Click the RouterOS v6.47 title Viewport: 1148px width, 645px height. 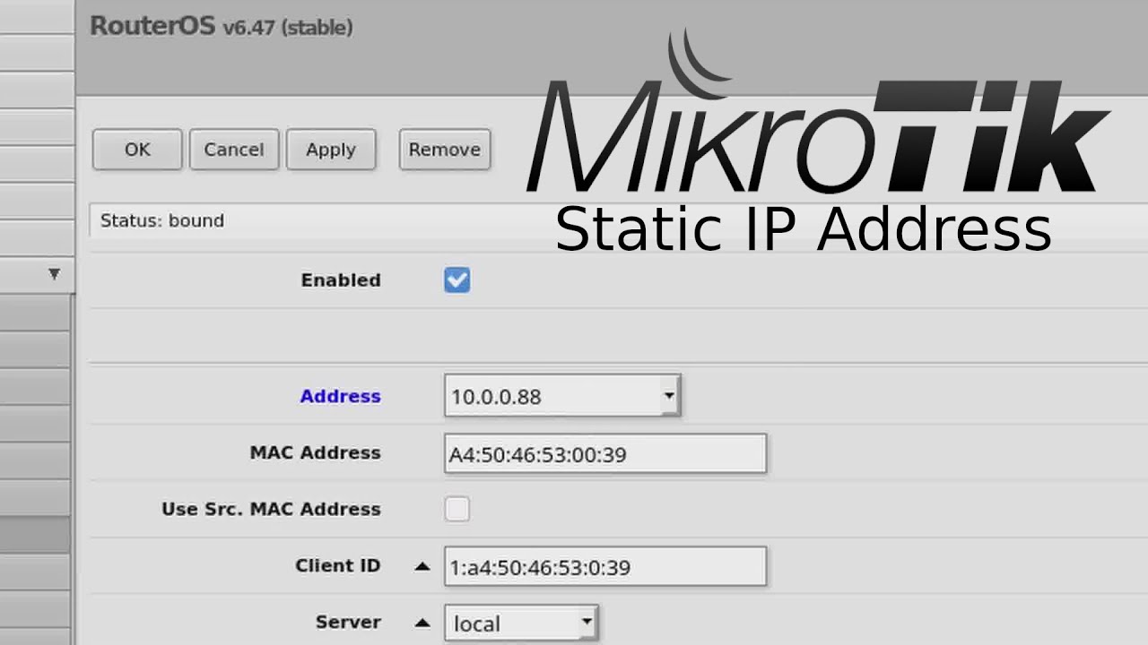pyautogui.click(x=222, y=26)
